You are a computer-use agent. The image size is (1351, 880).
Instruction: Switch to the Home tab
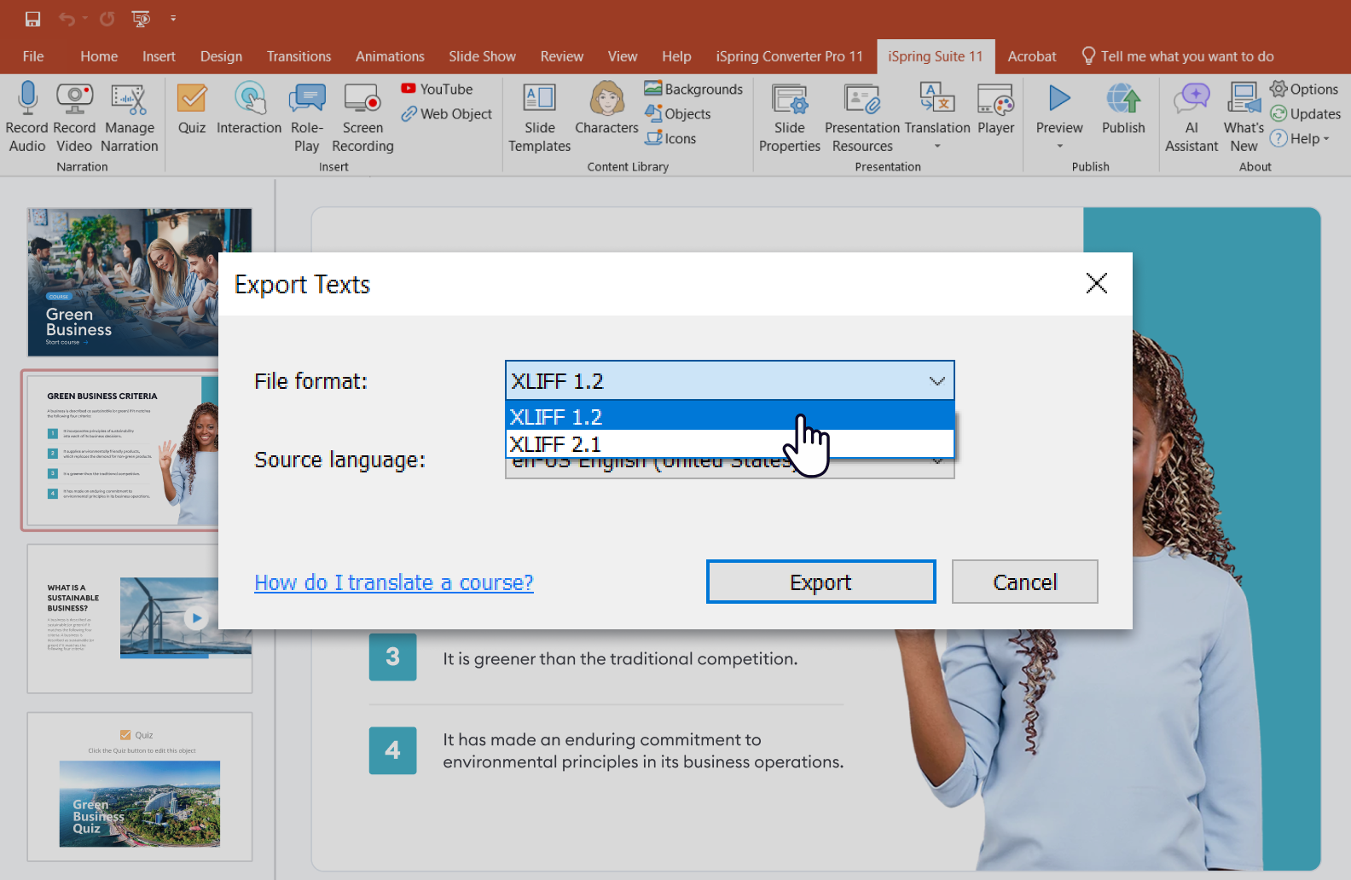tap(99, 56)
